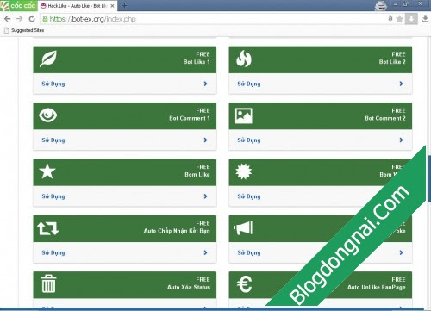Open the megaphone card via its chevron arrow
Image resolution: width=431 pixels, height=311 pixels.
pyautogui.click(x=401, y=252)
